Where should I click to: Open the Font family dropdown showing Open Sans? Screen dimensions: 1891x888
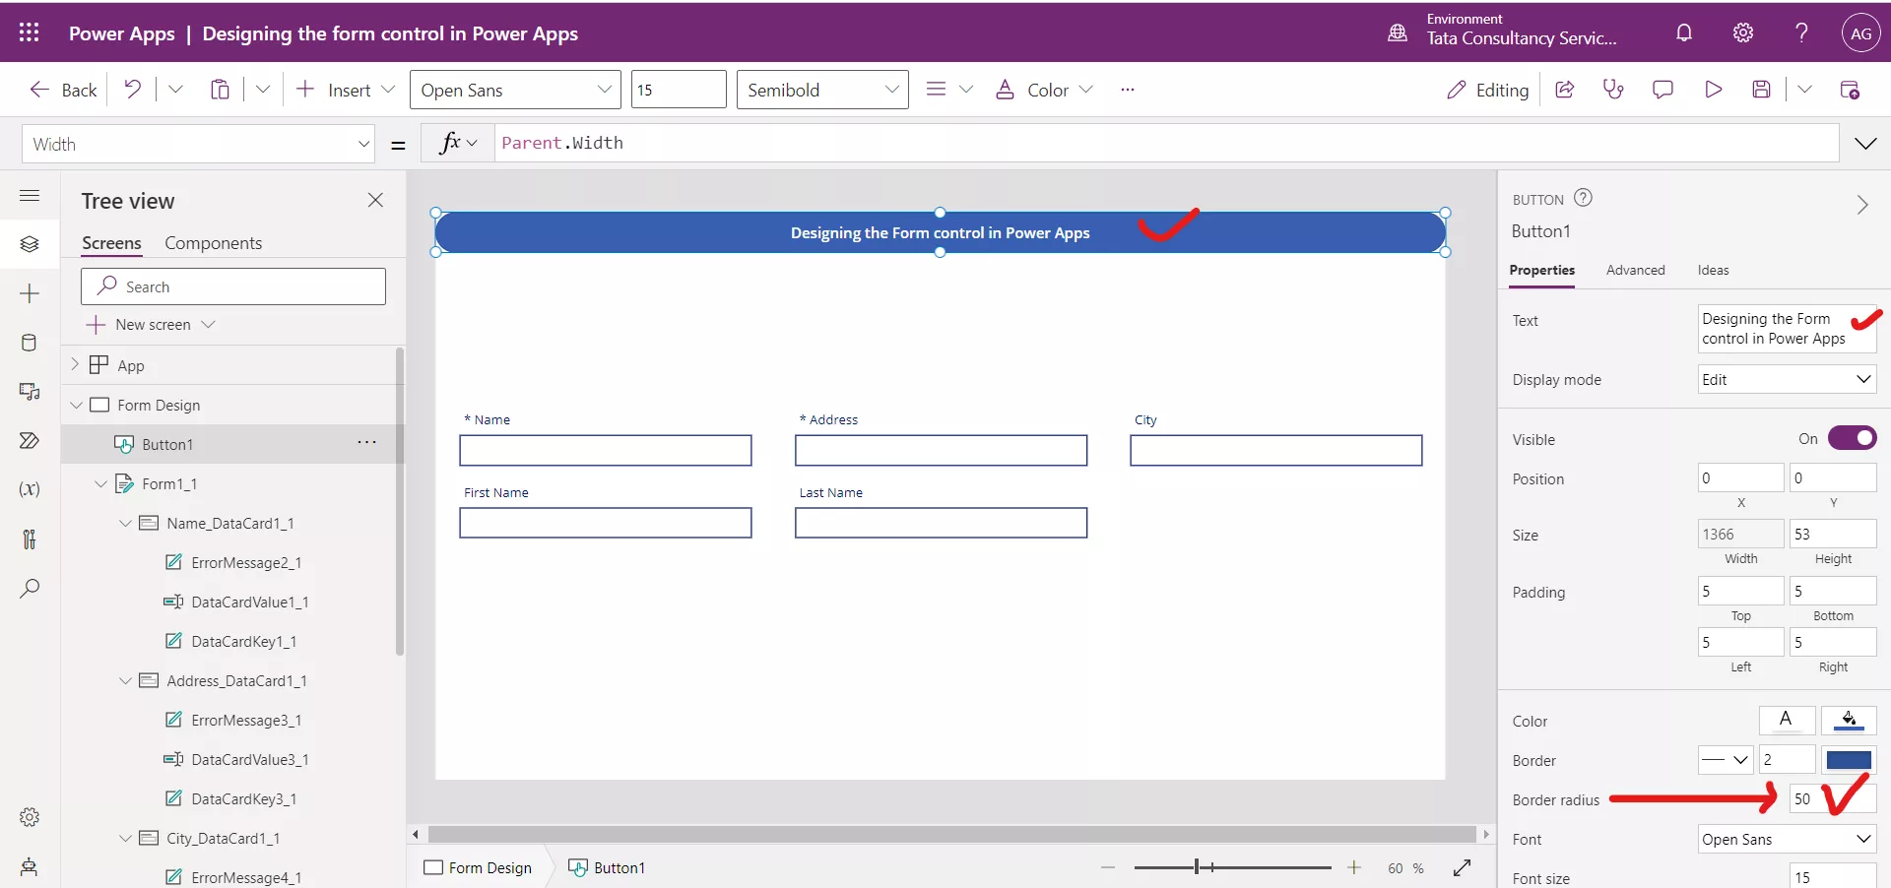(1786, 840)
